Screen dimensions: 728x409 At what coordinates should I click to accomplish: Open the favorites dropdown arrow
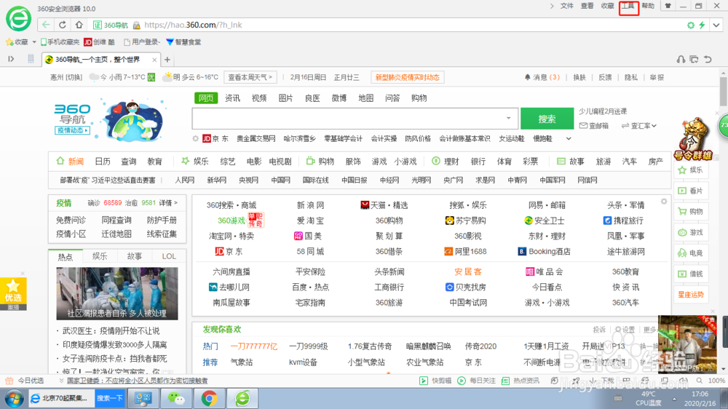pyautogui.click(x=34, y=42)
